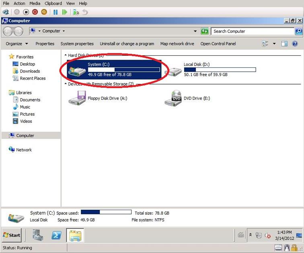Click the green Reset VM play icon

(x=64, y=12)
